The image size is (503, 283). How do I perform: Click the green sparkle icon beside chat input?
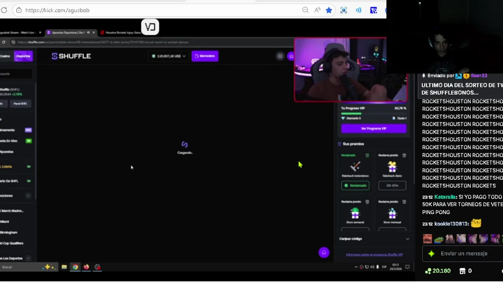(x=431, y=254)
